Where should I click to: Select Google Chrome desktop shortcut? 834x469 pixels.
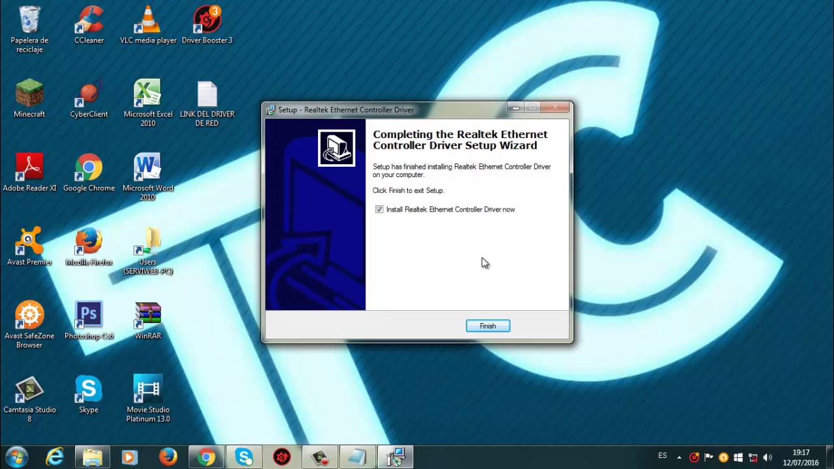tap(89, 173)
